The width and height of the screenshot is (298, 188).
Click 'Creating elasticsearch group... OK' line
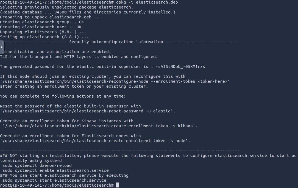(42, 22)
